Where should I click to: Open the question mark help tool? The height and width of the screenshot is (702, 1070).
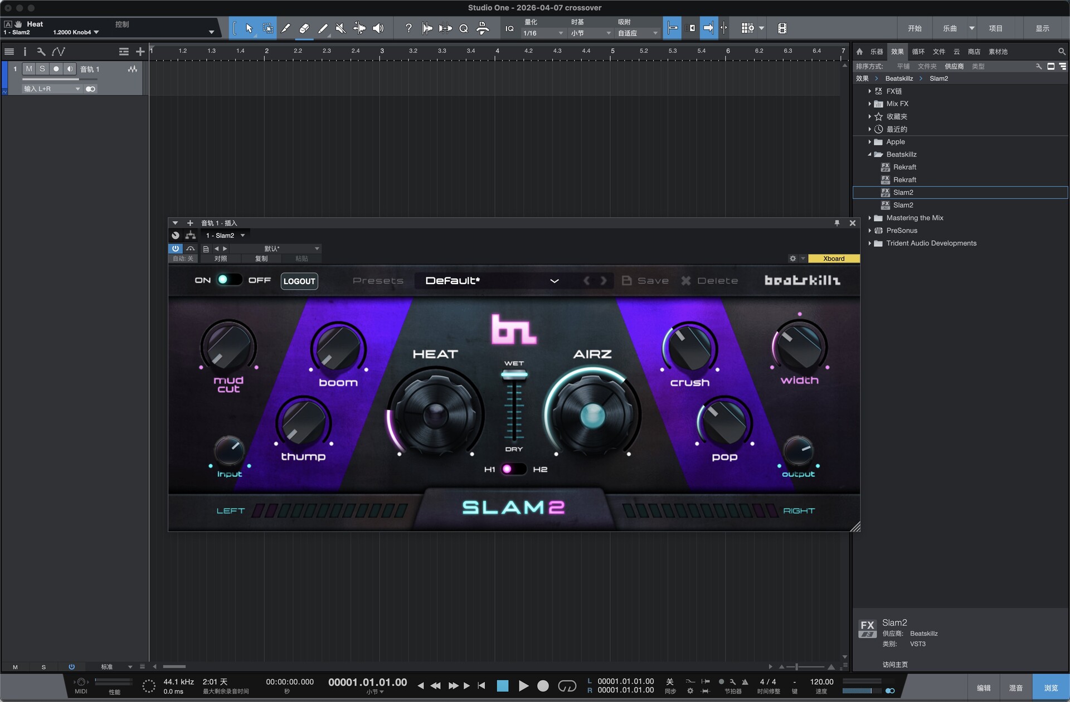tap(408, 28)
